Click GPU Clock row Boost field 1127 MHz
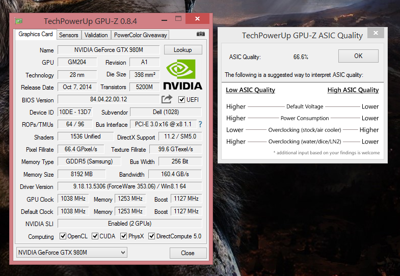The width and height of the screenshot is (400, 276). click(x=186, y=199)
